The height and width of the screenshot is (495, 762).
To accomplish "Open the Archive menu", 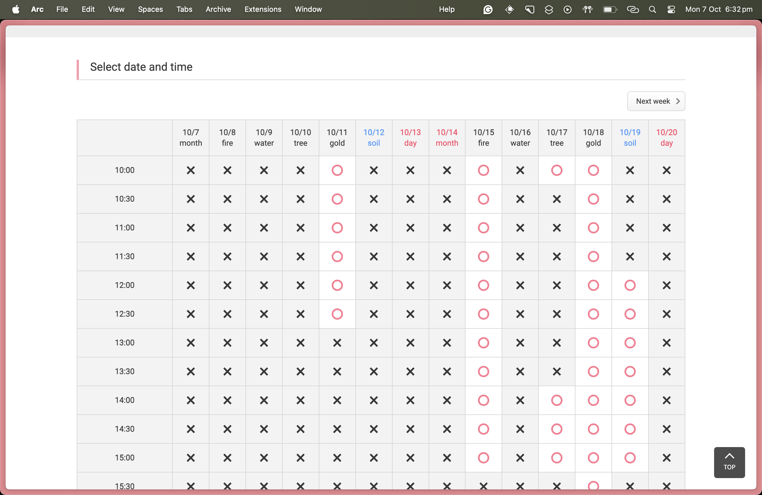I will click(x=218, y=9).
